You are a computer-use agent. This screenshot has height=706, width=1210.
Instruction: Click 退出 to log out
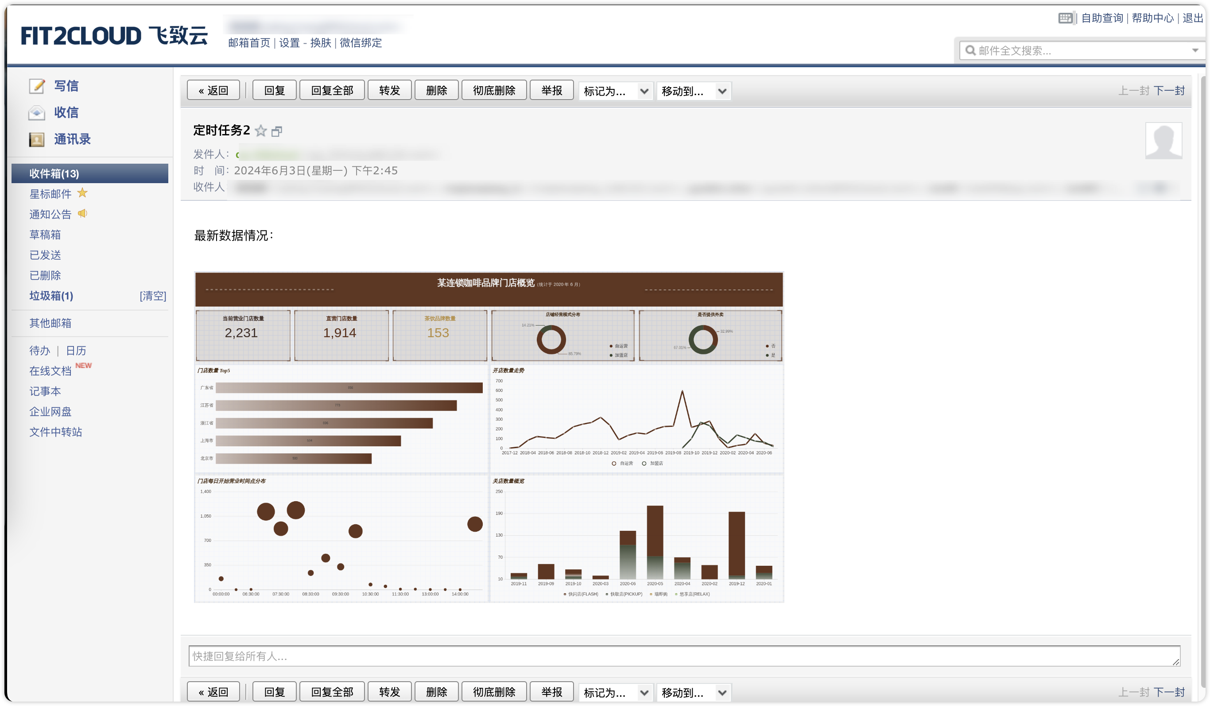pyautogui.click(x=1193, y=18)
